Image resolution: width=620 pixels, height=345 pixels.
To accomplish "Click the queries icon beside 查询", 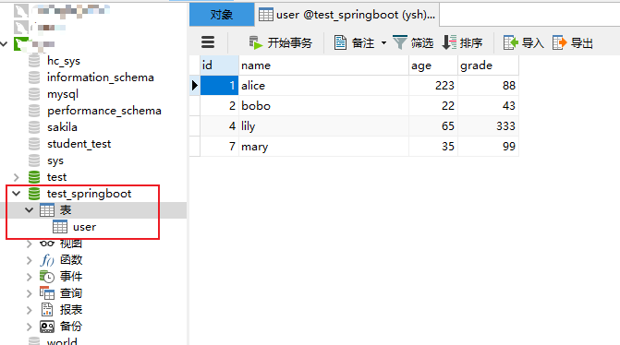I will pos(47,293).
